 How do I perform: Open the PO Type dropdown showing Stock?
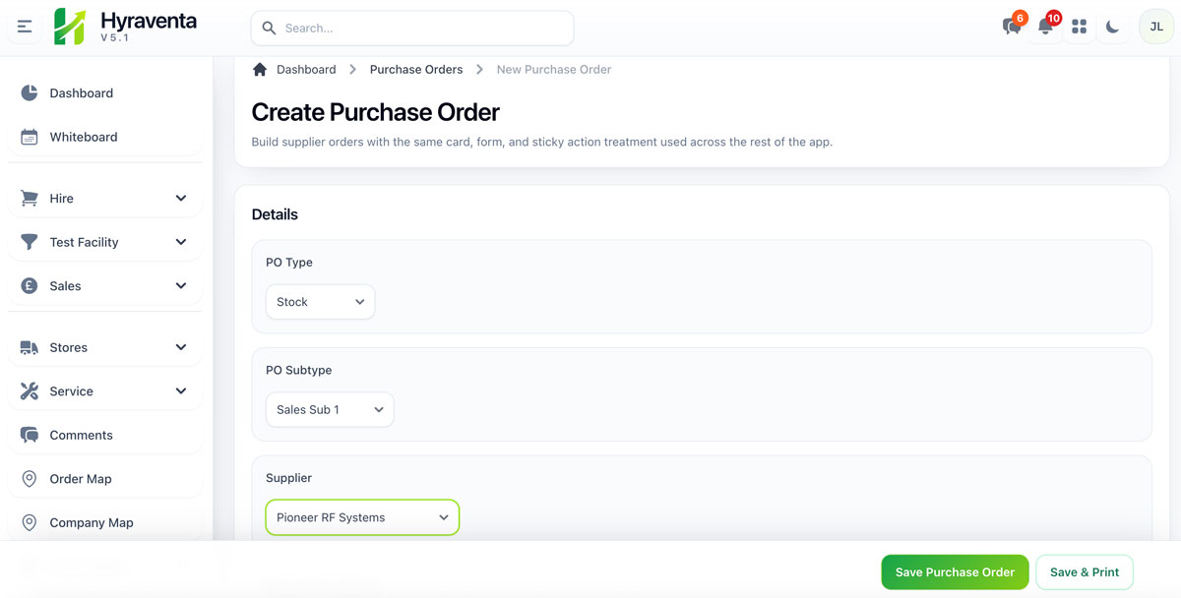[x=320, y=302]
